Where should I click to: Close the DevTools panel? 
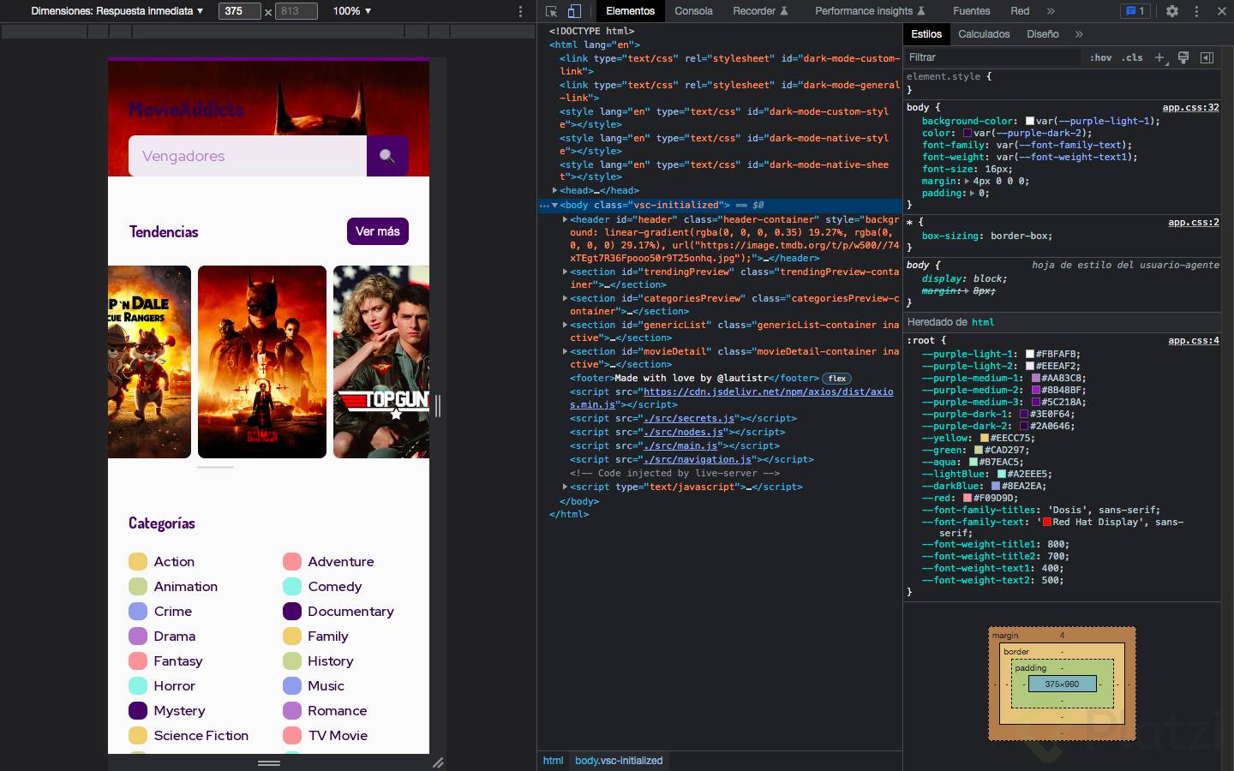tap(1221, 11)
